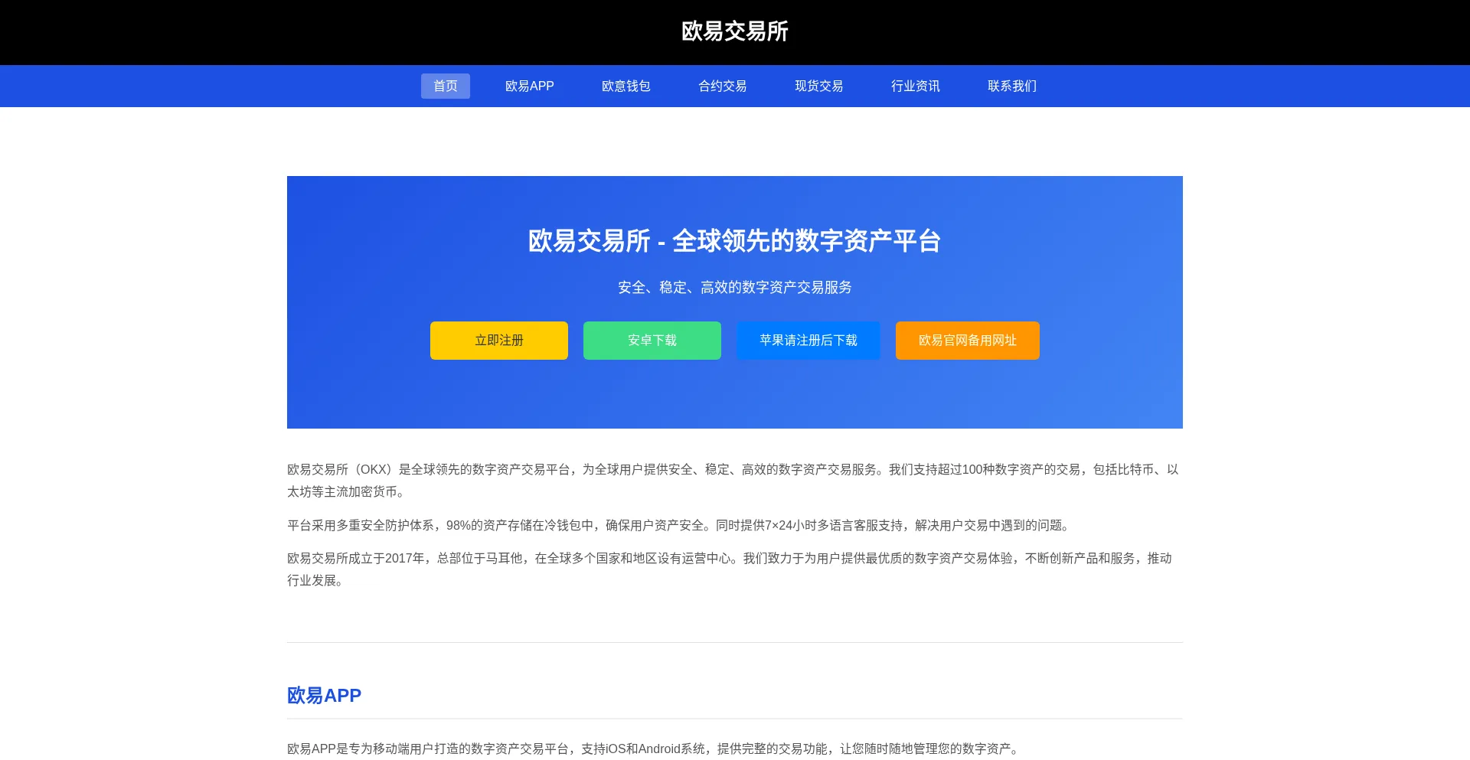Open the 首页 nav tab

click(445, 86)
